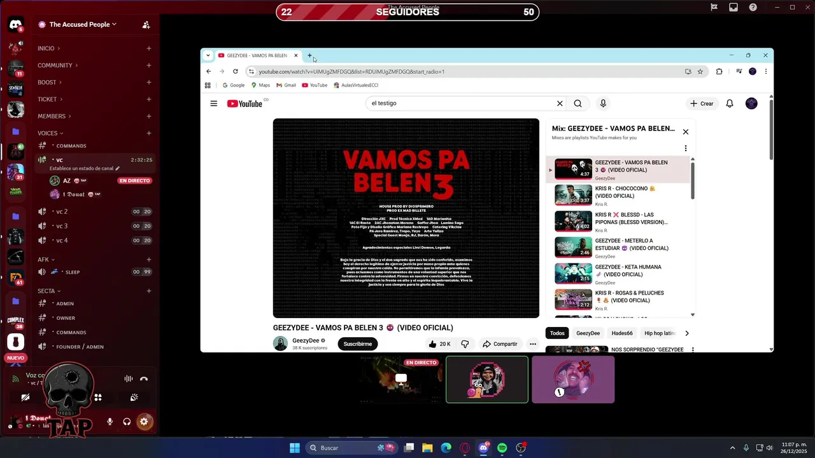Open AulasVirtualesECCI bookmark
The image size is (815, 458).
(x=355, y=85)
